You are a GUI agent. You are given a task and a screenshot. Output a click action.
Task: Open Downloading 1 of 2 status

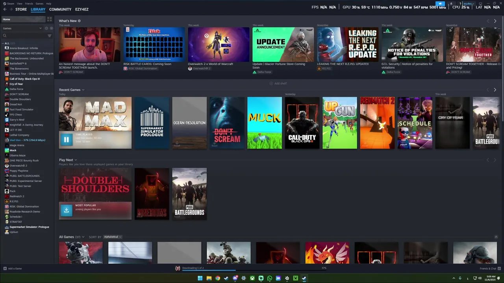(x=193, y=268)
